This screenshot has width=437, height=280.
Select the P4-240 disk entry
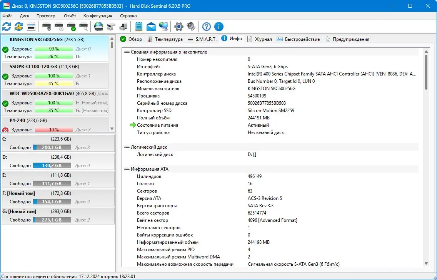coord(55,124)
